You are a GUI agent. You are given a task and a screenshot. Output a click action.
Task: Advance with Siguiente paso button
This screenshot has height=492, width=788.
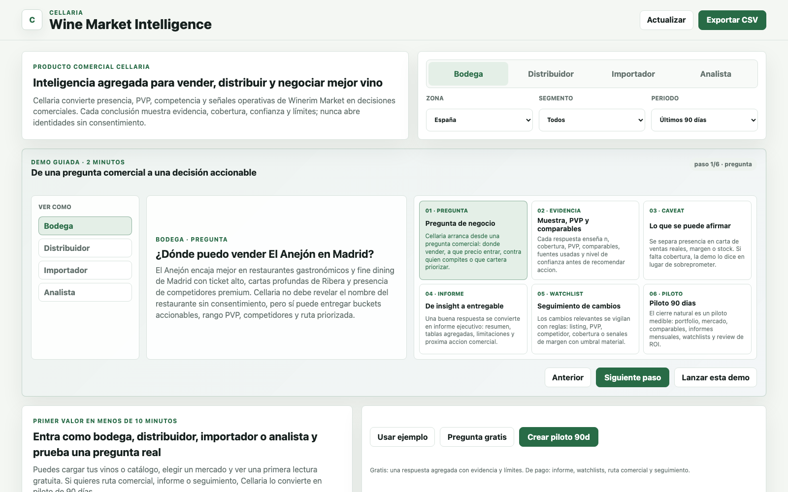click(632, 377)
